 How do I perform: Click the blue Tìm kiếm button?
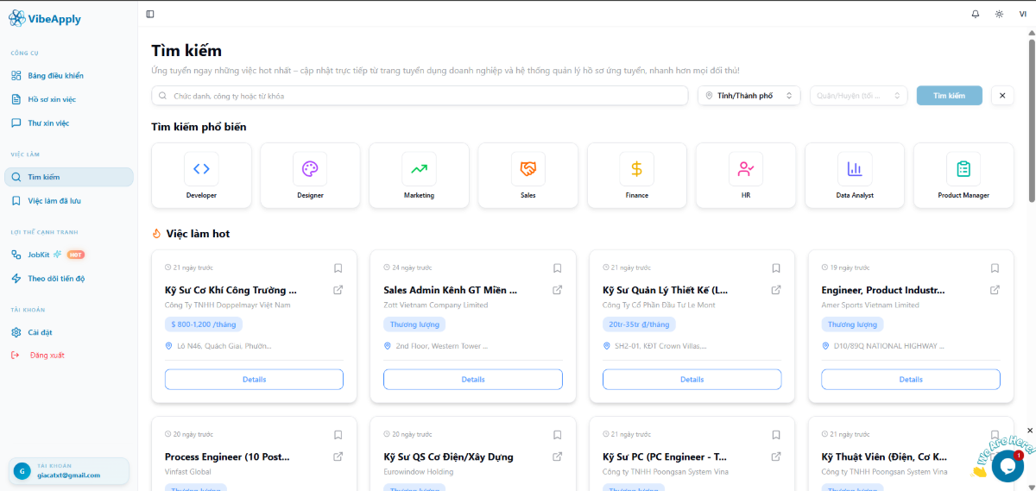pos(949,96)
